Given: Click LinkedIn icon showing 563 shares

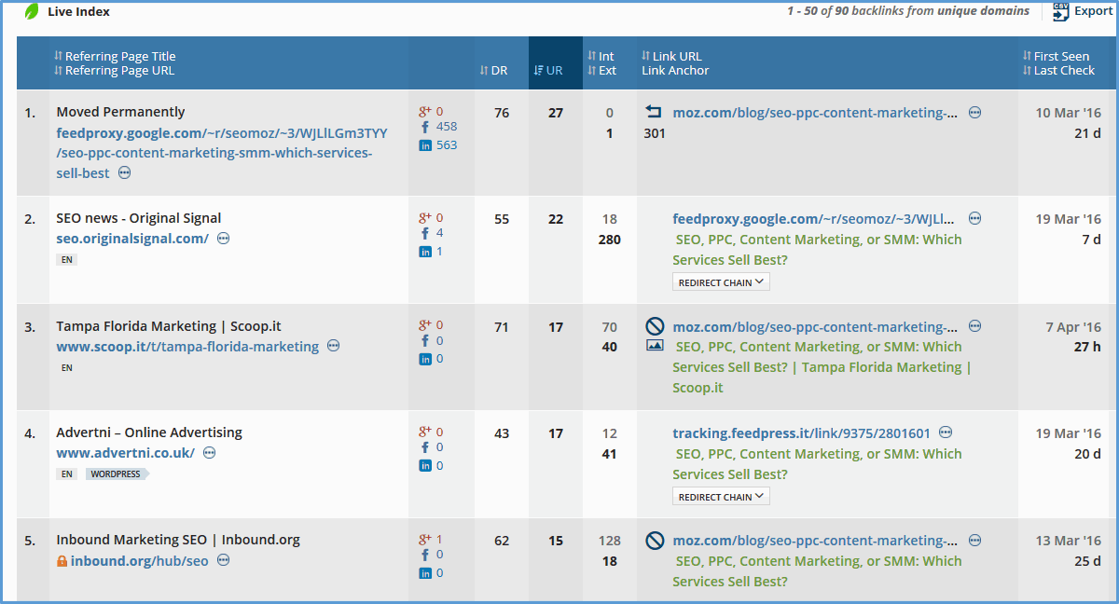Looking at the screenshot, I should point(425,145).
